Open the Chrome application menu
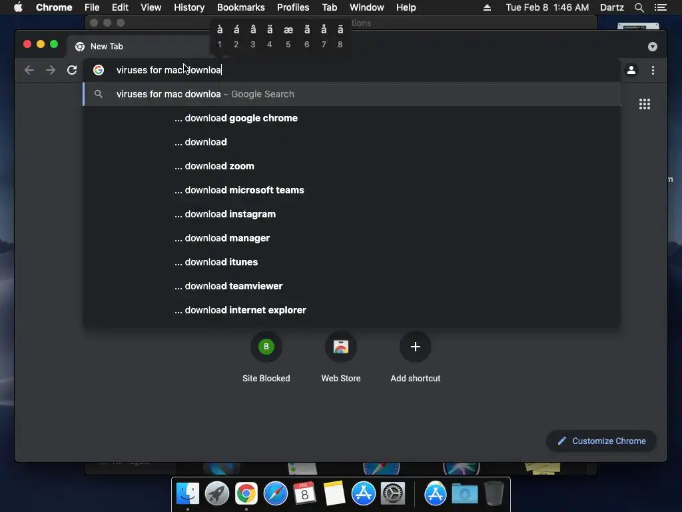 click(54, 7)
